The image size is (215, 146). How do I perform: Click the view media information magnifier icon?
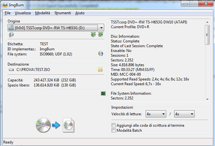pyautogui.click(x=11, y=35)
